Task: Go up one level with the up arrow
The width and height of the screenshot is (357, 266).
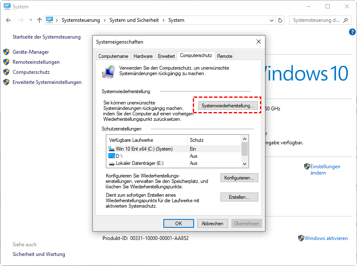Action: point(39,20)
